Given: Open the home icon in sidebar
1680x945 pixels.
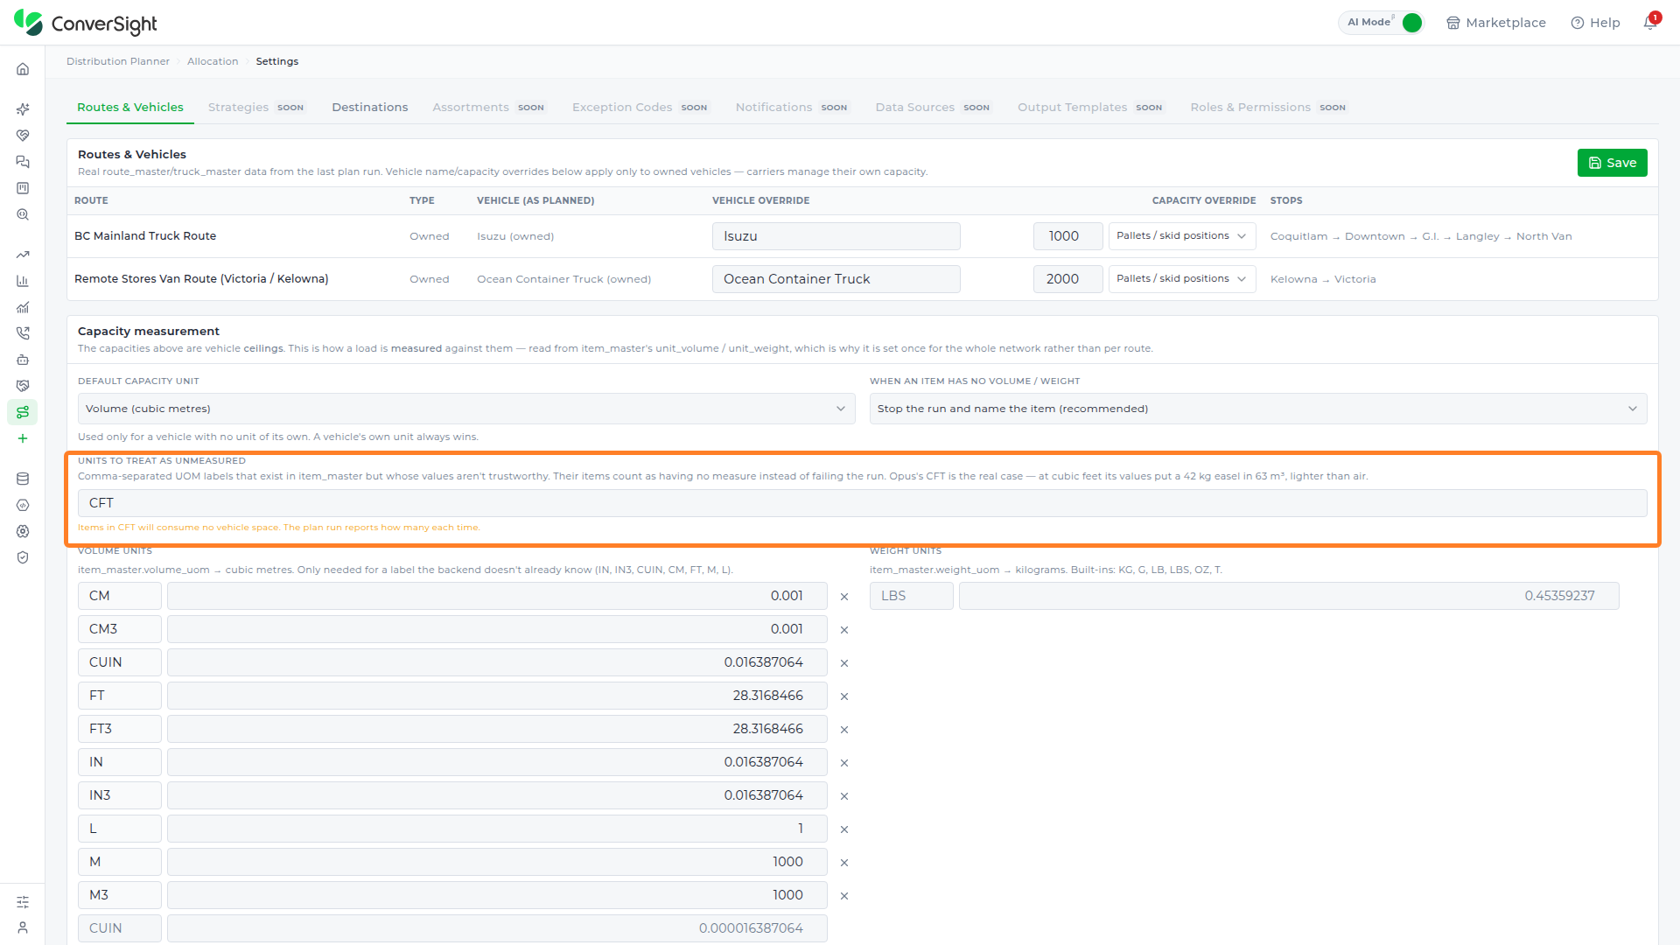Looking at the screenshot, I should tap(23, 69).
